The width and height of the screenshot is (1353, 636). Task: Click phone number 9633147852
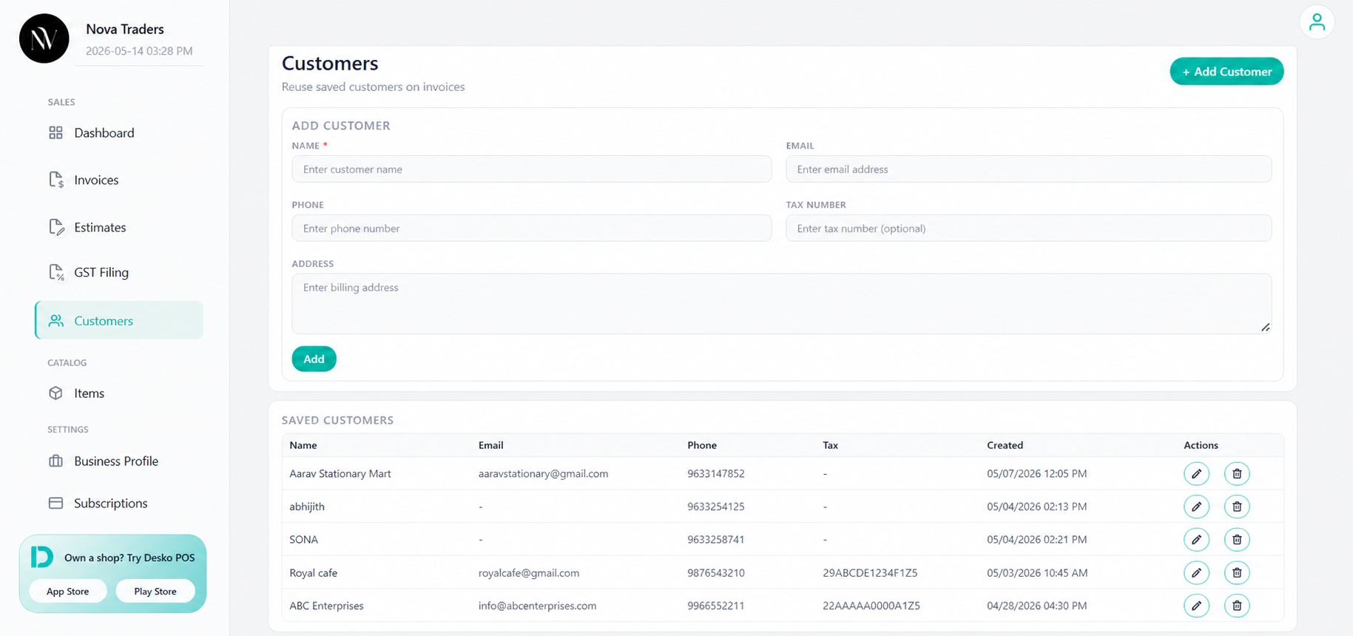click(x=715, y=473)
